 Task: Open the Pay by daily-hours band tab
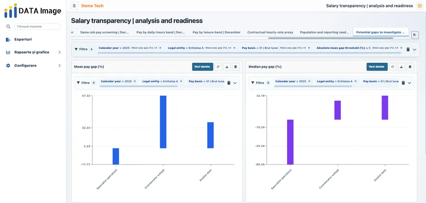[161, 32]
